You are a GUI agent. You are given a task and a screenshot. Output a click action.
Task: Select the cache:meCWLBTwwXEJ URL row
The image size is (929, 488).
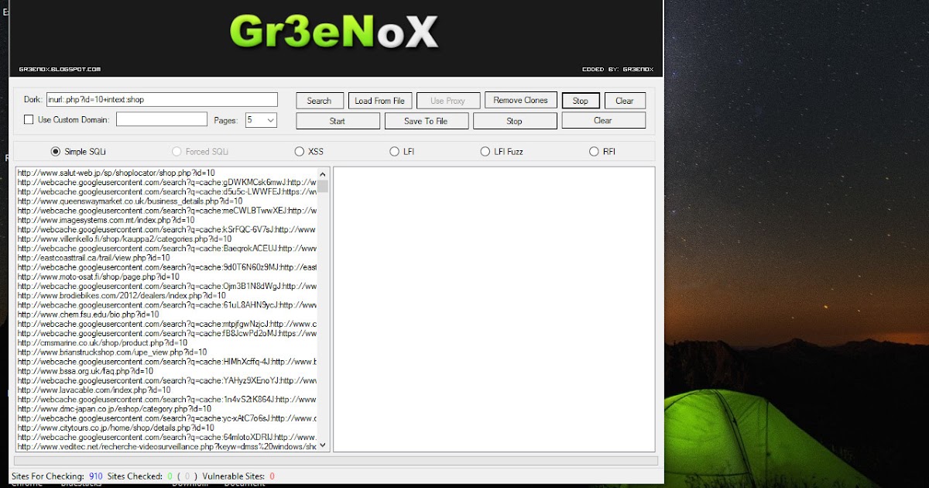[166, 211]
